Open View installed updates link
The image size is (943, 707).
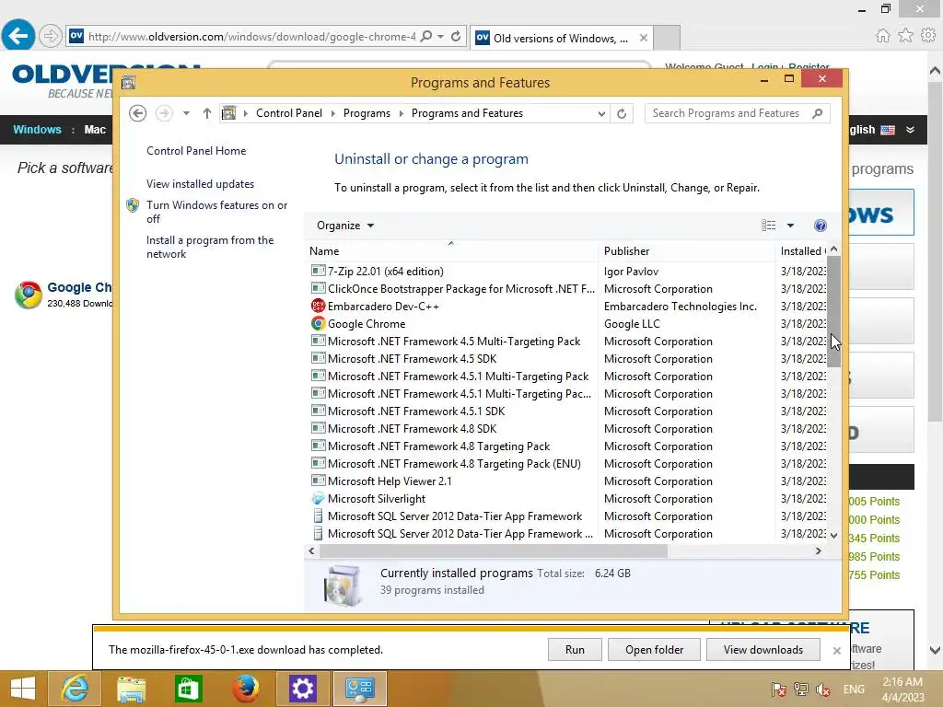click(x=200, y=184)
